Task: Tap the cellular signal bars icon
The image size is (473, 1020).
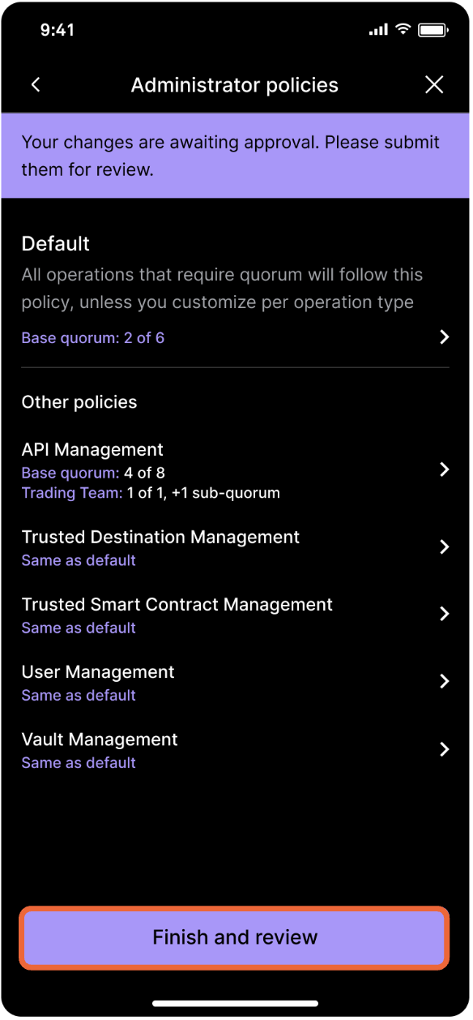Action: pyautogui.click(x=378, y=30)
